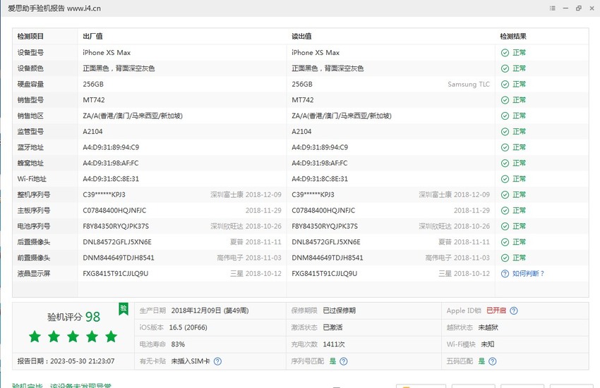This screenshot has height=388, width=600.
Task: Click the green 验 badge ribbon
Action: pos(124,309)
